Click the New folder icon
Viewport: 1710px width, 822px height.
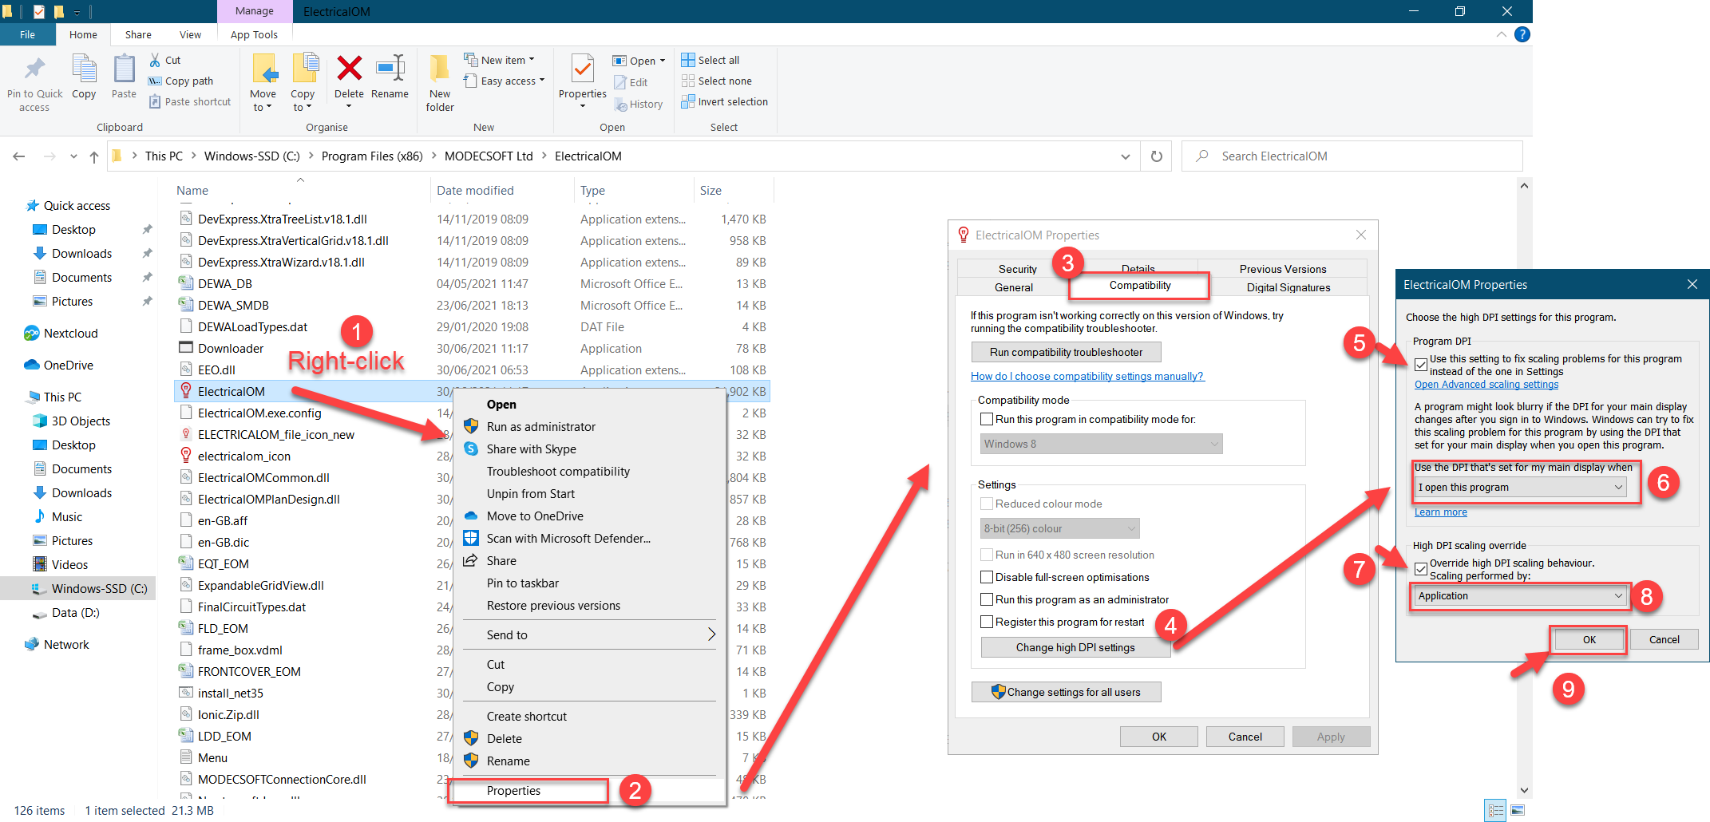439,69
